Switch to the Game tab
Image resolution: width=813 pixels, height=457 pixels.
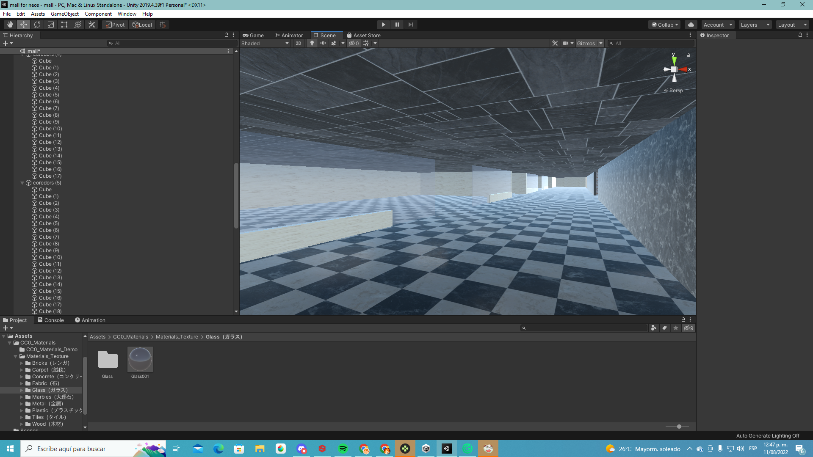point(253,36)
